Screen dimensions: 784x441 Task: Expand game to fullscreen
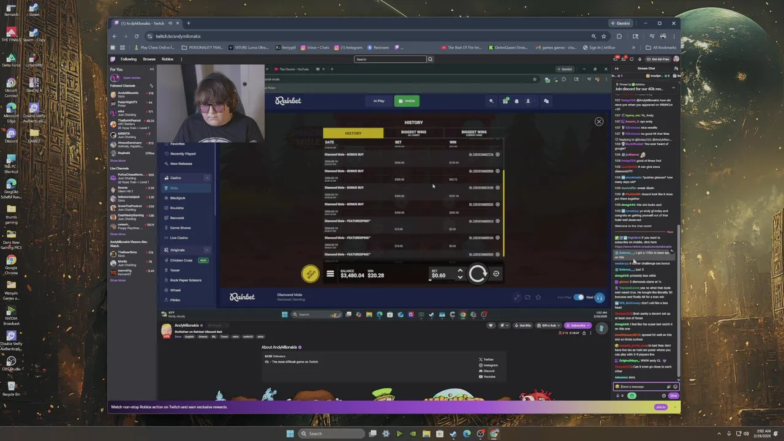tap(517, 298)
